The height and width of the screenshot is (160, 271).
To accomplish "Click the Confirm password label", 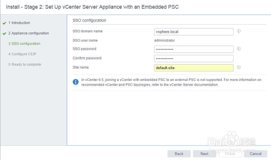I will click(87, 58).
